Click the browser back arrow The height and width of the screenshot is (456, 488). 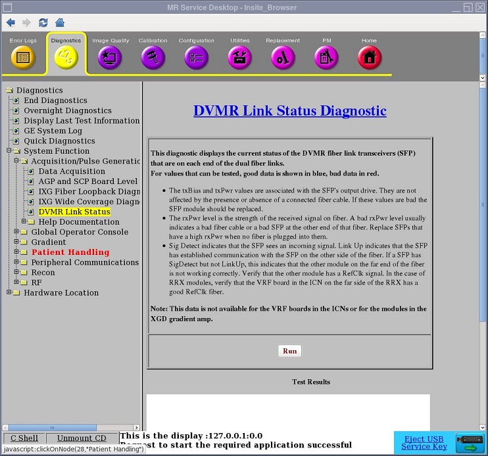coord(11,22)
